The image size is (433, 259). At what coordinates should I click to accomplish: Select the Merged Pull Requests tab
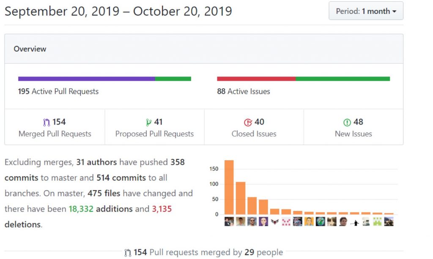tap(55, 128)
